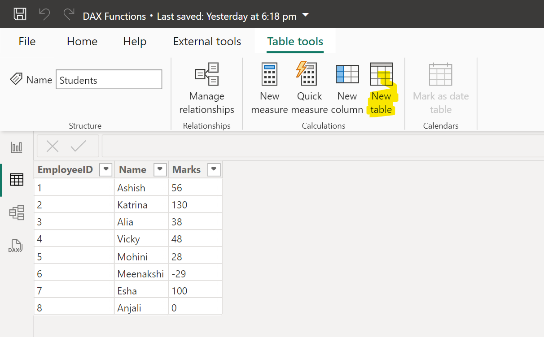The image size is (544, 337).
Task: Open Manage relationships
Action: 206,87
